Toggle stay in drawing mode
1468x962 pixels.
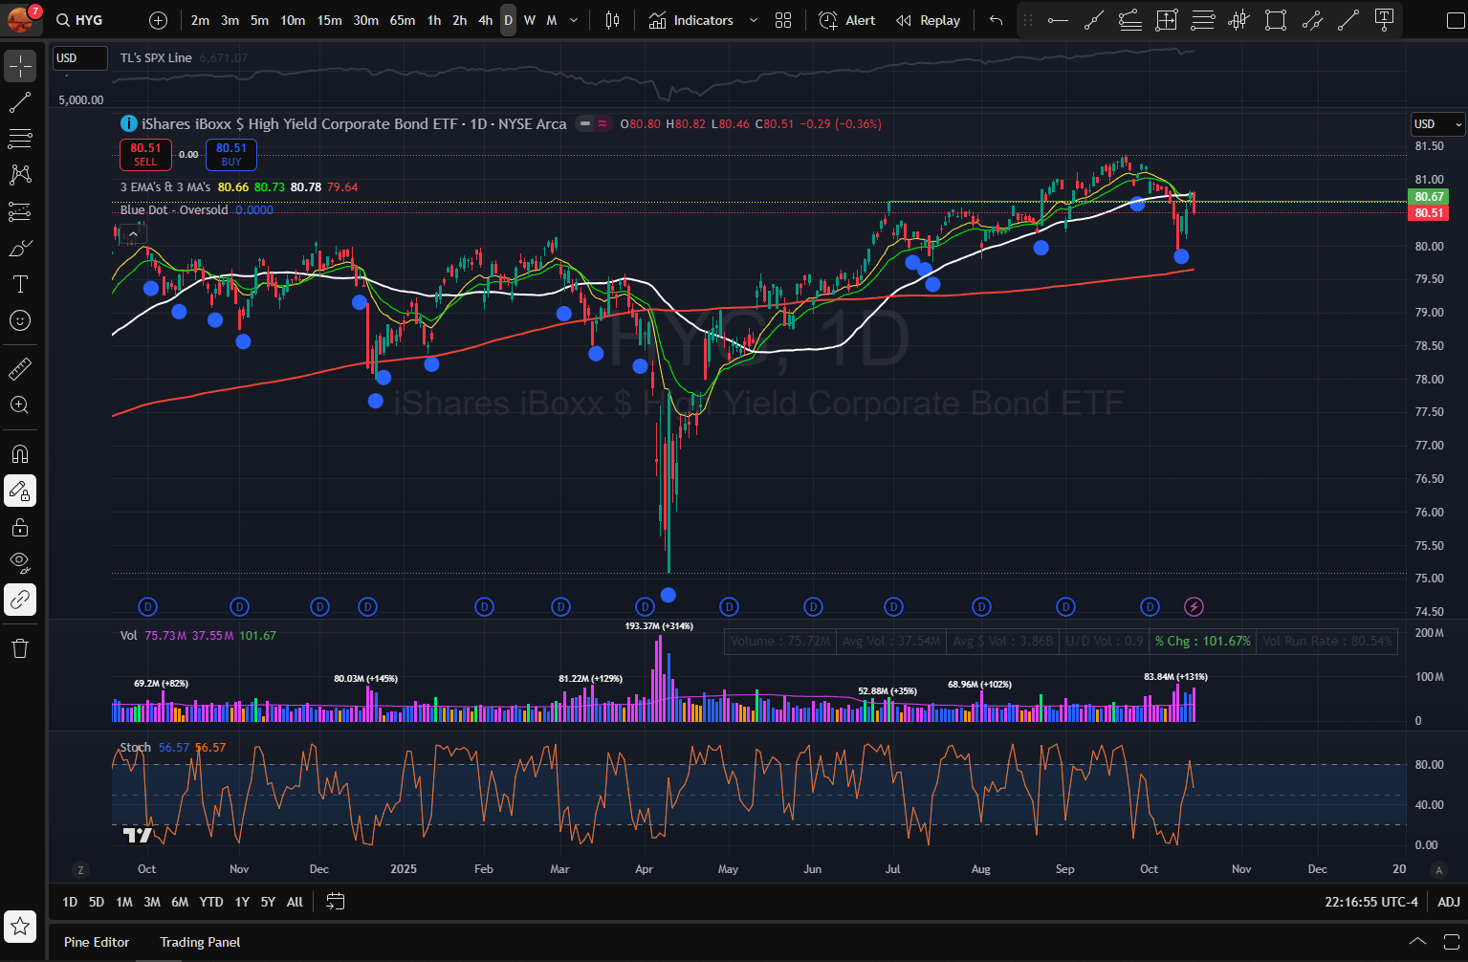(20, 492)
